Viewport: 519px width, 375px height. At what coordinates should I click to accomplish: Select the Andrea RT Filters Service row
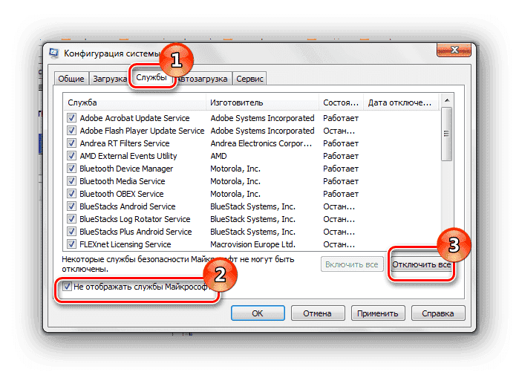(125, 143)
